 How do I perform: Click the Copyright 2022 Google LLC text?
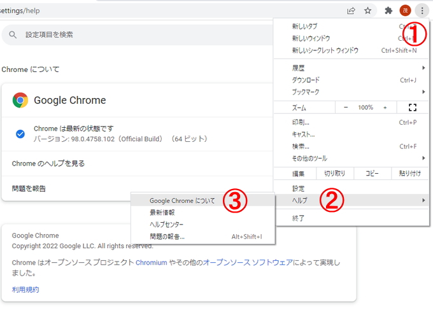[82, 246]
